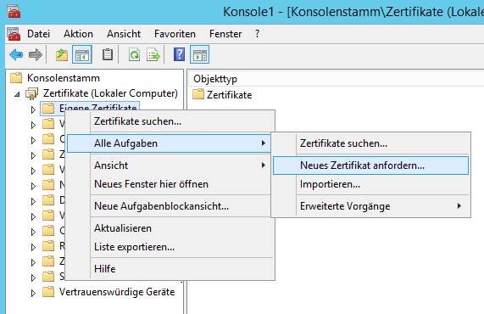Choose Importieren... in the submenu
Viewport: 484px width, 314px height.
(371, 184)
